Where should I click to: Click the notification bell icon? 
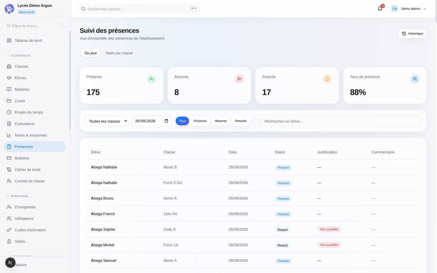(x=380, y=9)
